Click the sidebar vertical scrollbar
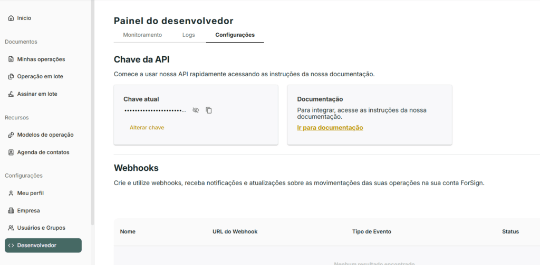The image size is (540, 265). click(x=92, y=105)
